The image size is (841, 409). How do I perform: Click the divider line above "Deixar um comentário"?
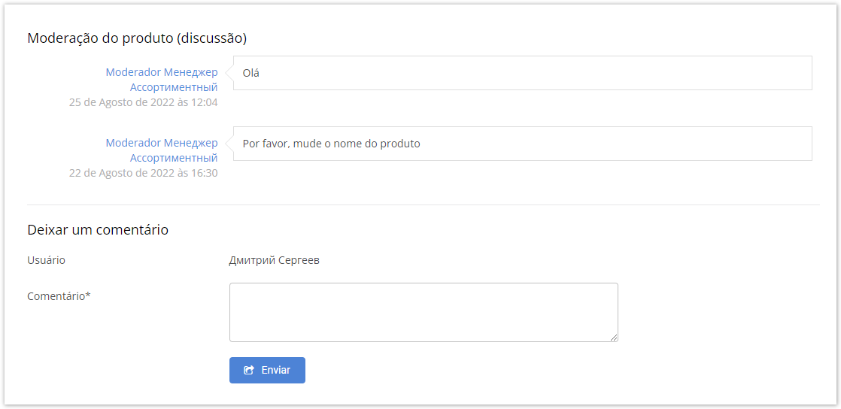(x=423, y=204)
